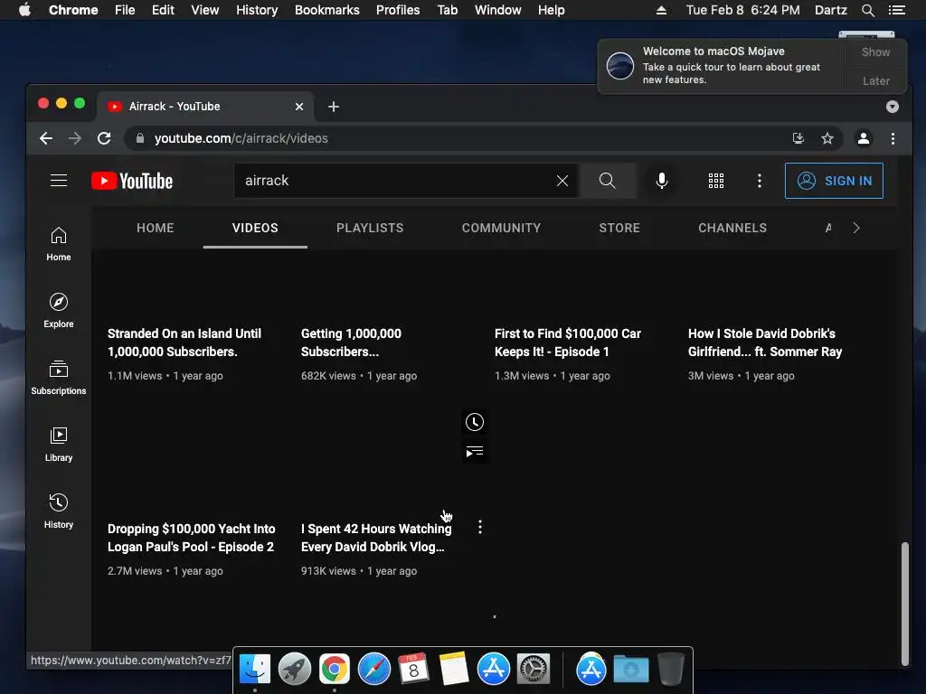Open Finder from the Dock
Screen dimensions: 926x694
pos(255,670)
